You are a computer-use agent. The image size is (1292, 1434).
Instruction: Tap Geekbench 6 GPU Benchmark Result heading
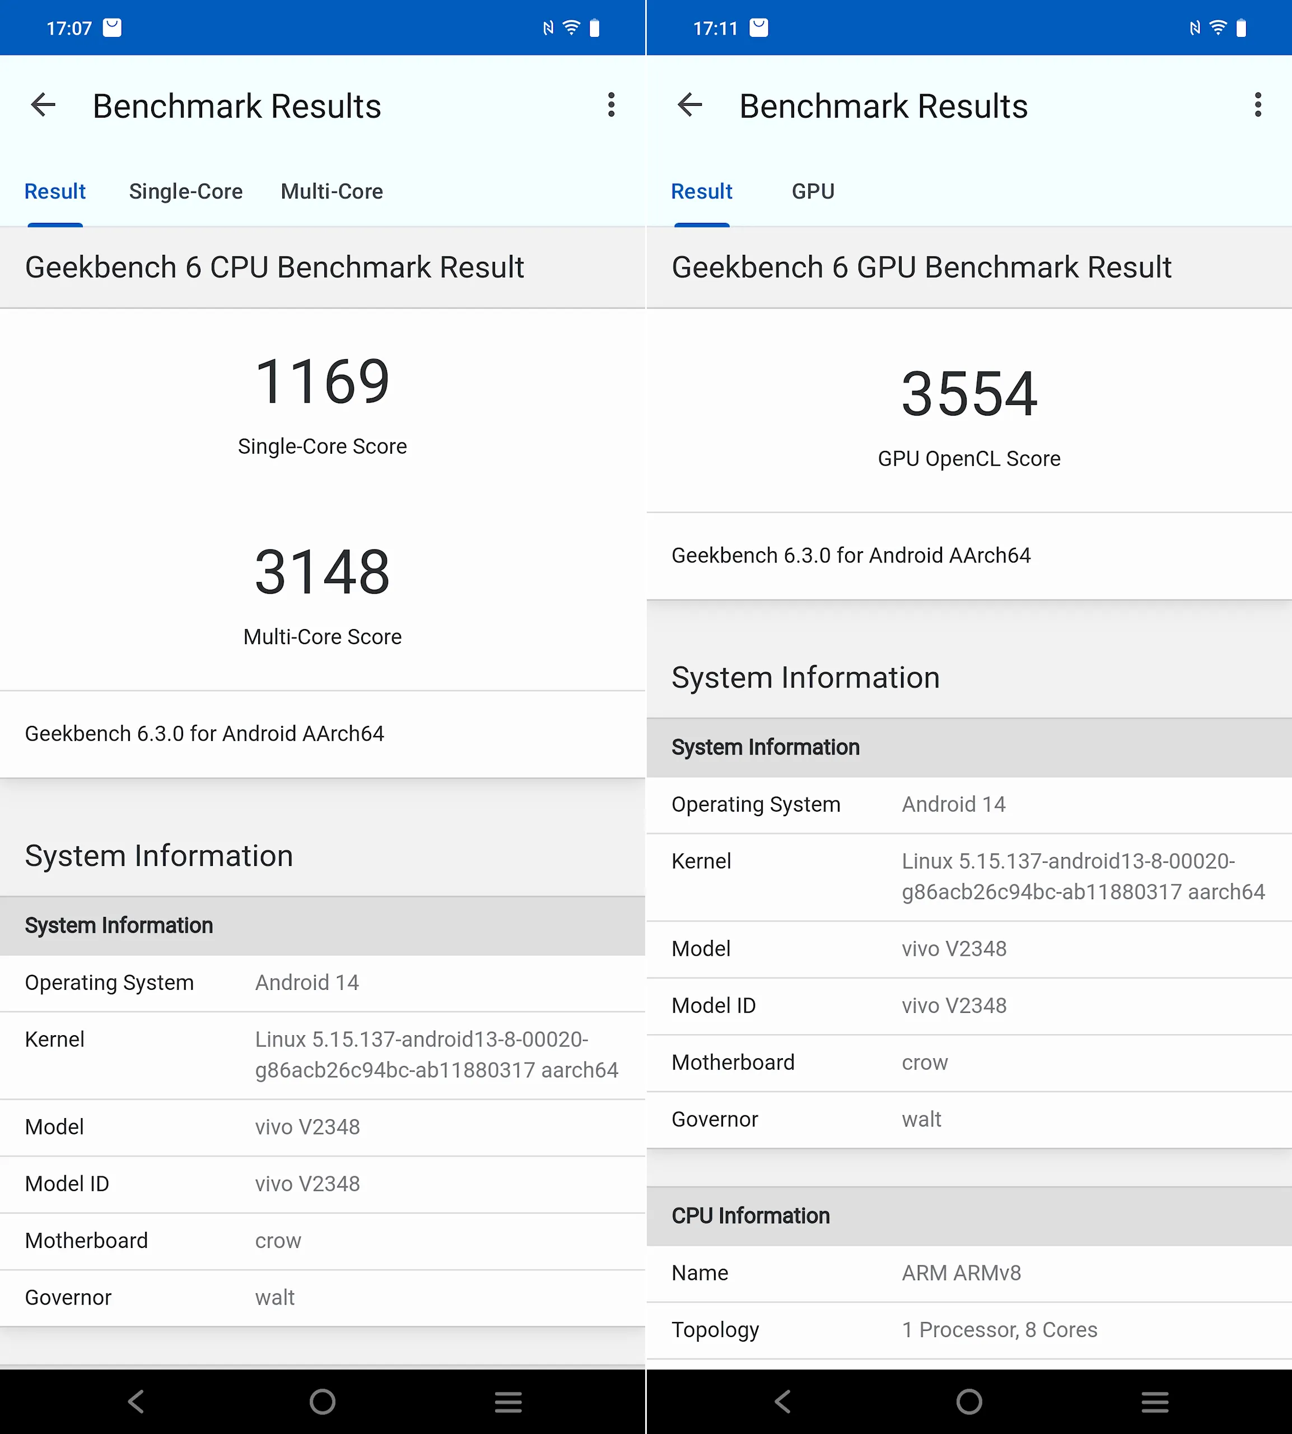point(921,267)
